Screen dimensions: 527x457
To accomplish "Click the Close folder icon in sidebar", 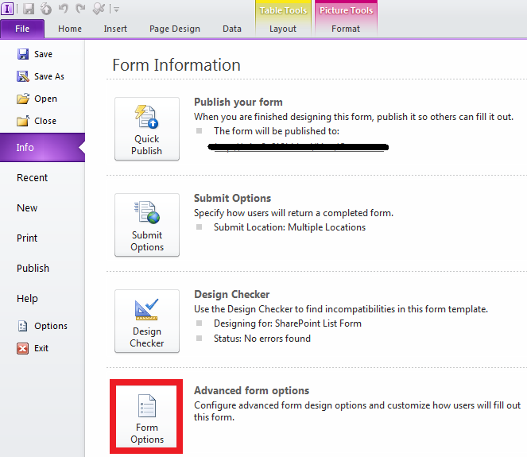I will [x=23, y=121].
